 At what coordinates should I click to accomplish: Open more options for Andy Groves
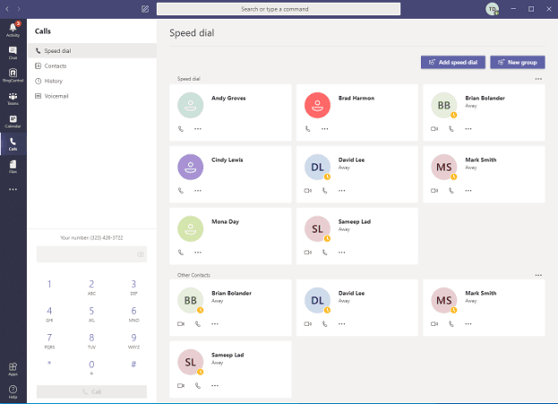pyautogui.click(x=198, y=129)
